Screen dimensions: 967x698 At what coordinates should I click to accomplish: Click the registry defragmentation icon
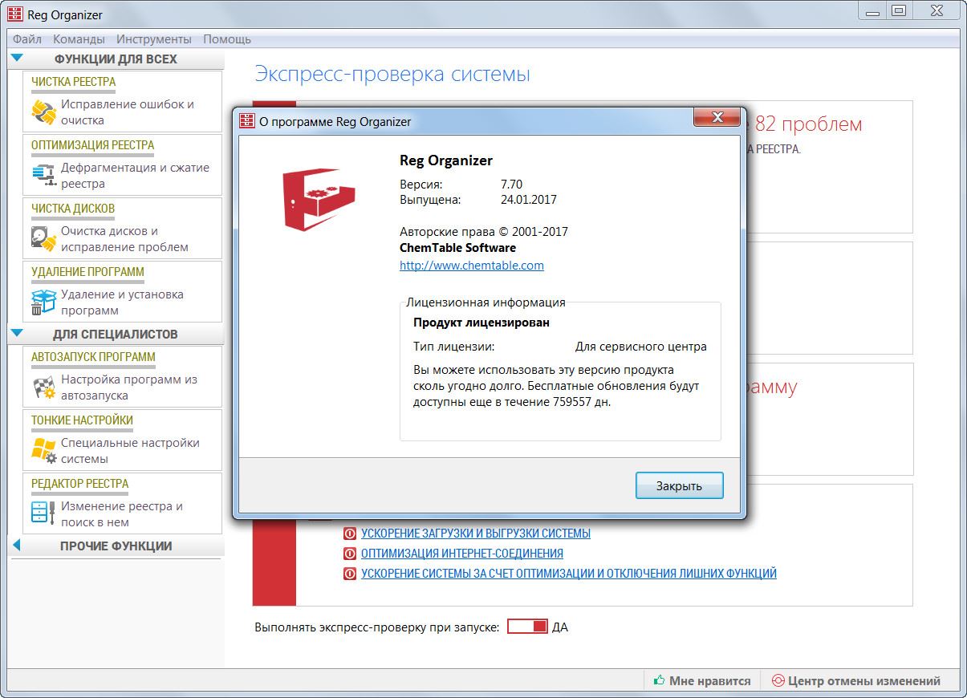(43, 175)
